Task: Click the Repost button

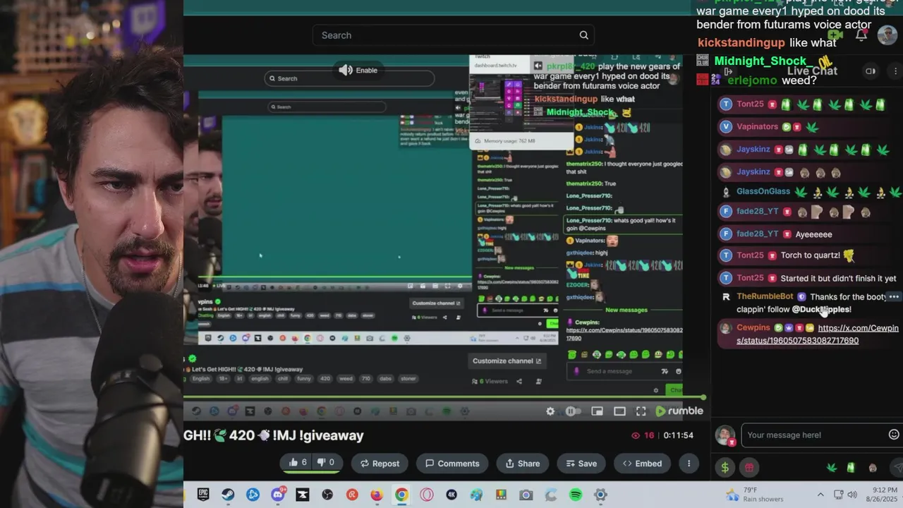Action: (x=380, y=464)
